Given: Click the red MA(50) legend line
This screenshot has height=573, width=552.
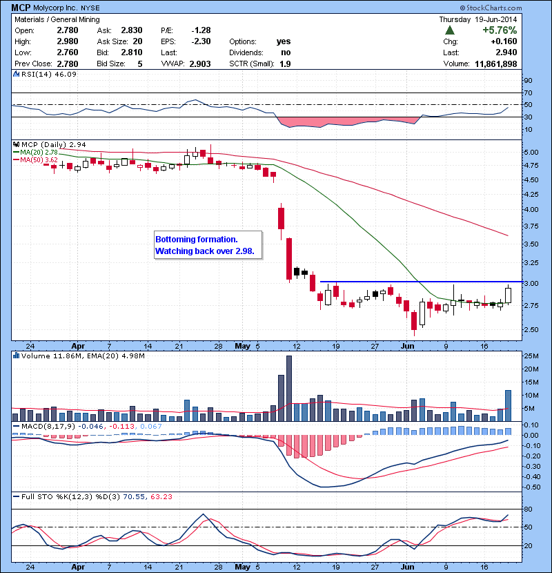Looking at the screenshot, I should pyautogui.click(x=16, y=160).
